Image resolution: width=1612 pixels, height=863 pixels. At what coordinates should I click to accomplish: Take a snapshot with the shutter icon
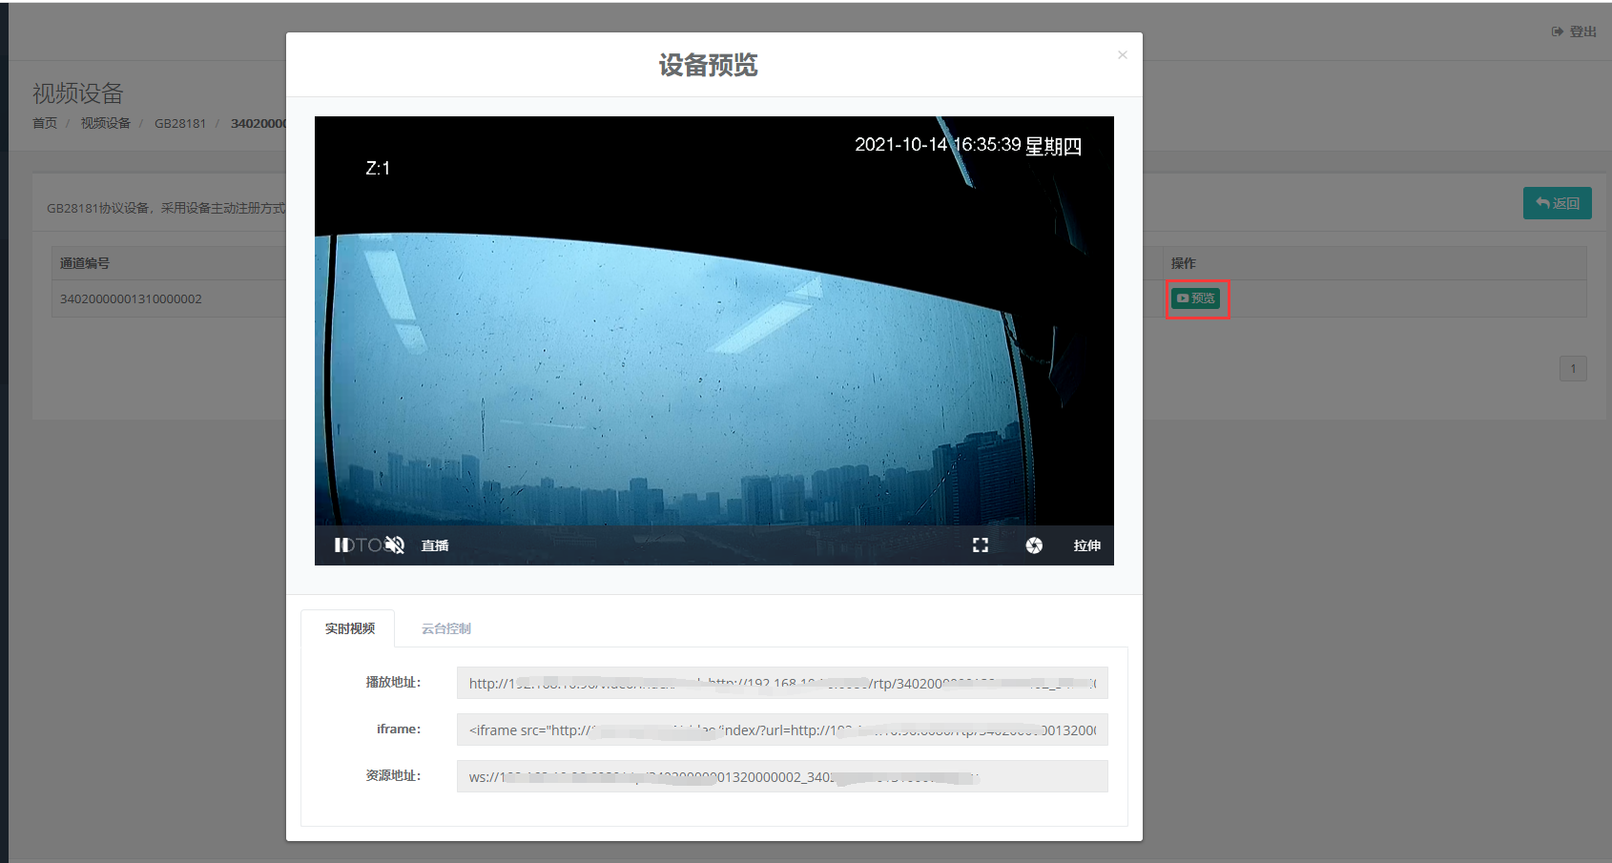(1034, 545)
